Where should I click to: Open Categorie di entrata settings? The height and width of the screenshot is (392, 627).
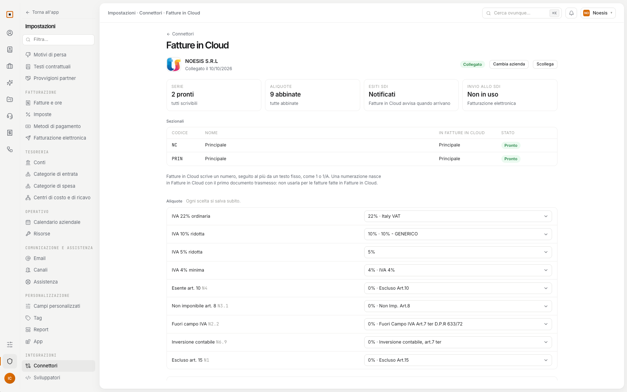[x=58, y=174]
